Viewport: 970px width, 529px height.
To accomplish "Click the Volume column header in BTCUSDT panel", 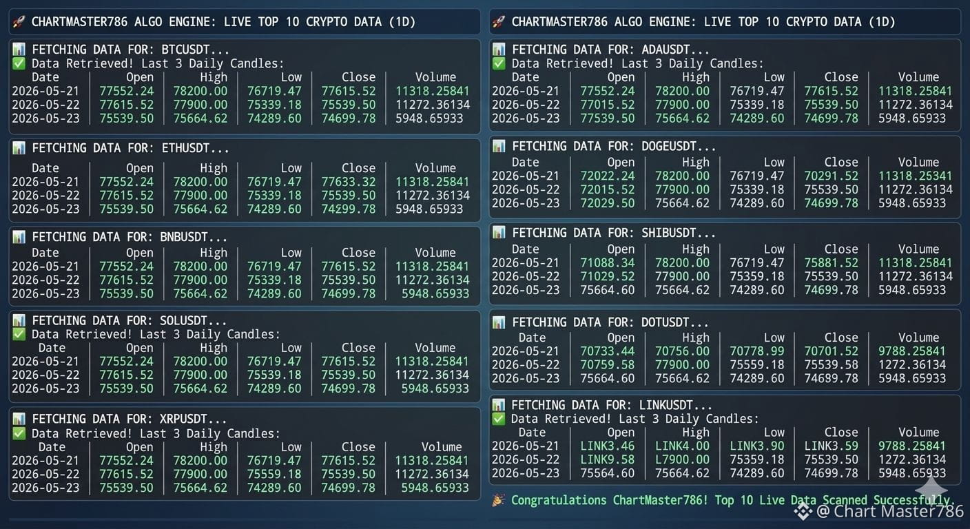I will pyautogui.click(x=435, y=77).
